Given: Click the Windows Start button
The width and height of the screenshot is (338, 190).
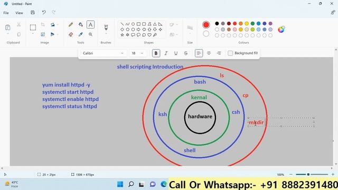Looking at the screenshot, I should [x=120, y=184].
